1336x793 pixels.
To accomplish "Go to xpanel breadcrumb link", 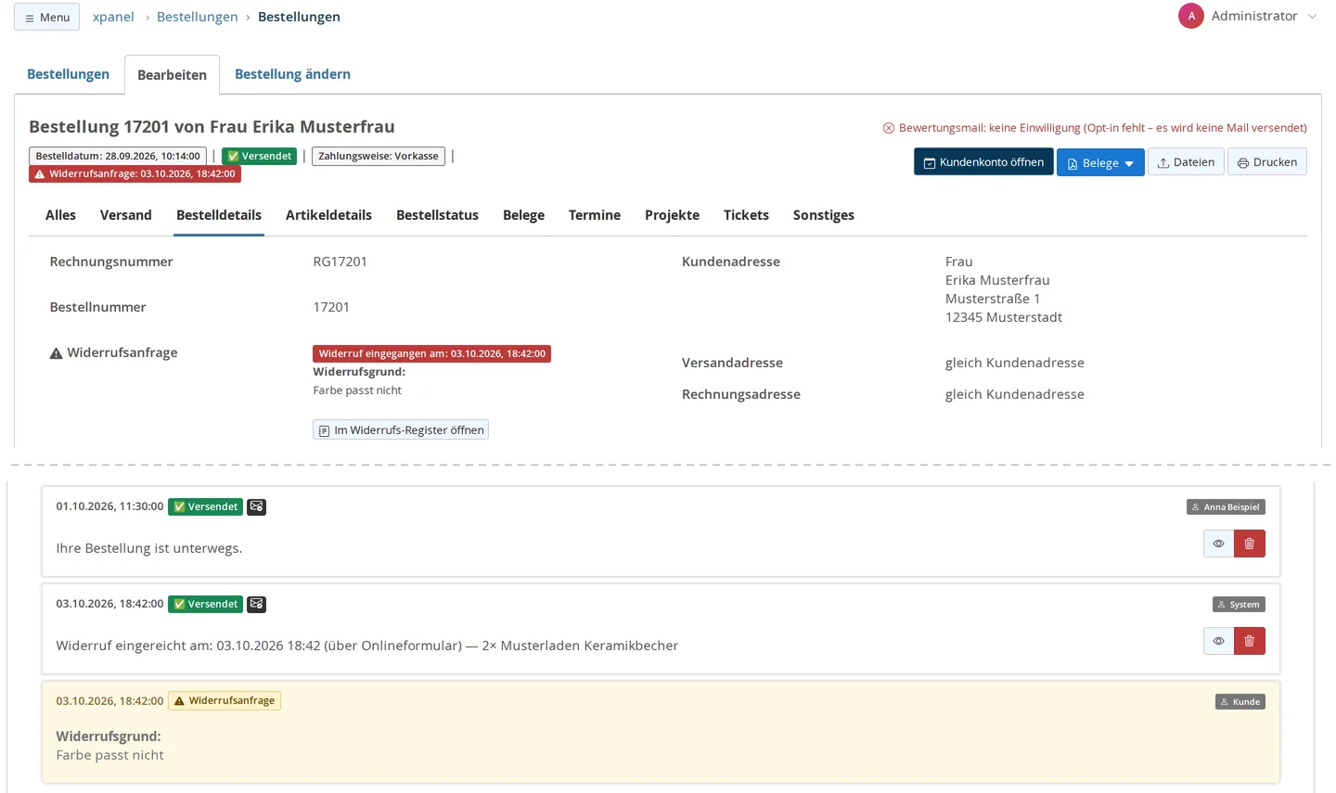I will pos(113,17).
